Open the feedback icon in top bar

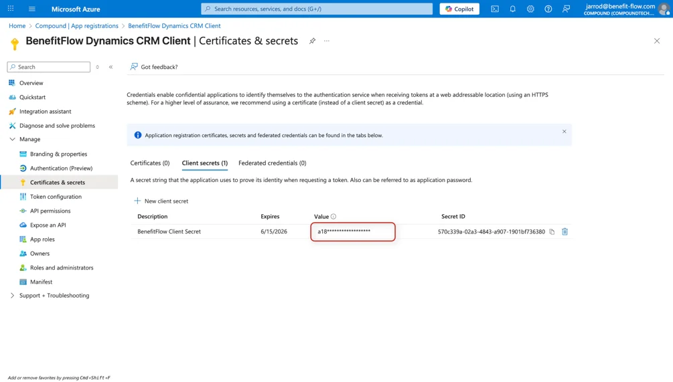click(x=566, y=9)
